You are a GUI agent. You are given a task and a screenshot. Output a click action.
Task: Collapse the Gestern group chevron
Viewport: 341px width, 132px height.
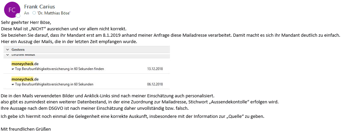(7, 50)
